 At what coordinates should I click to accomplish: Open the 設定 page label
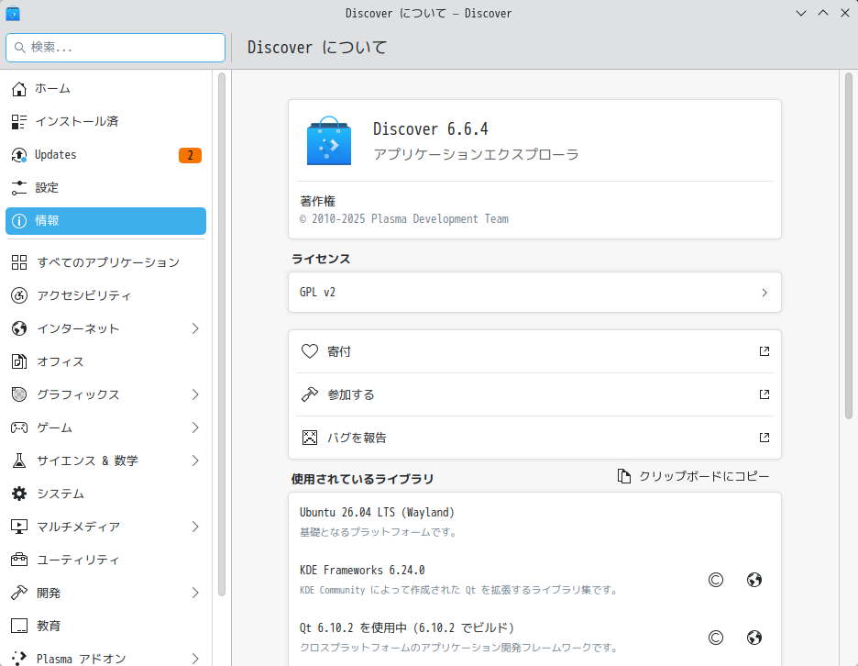pyautogui.click(x=47, y=188)
